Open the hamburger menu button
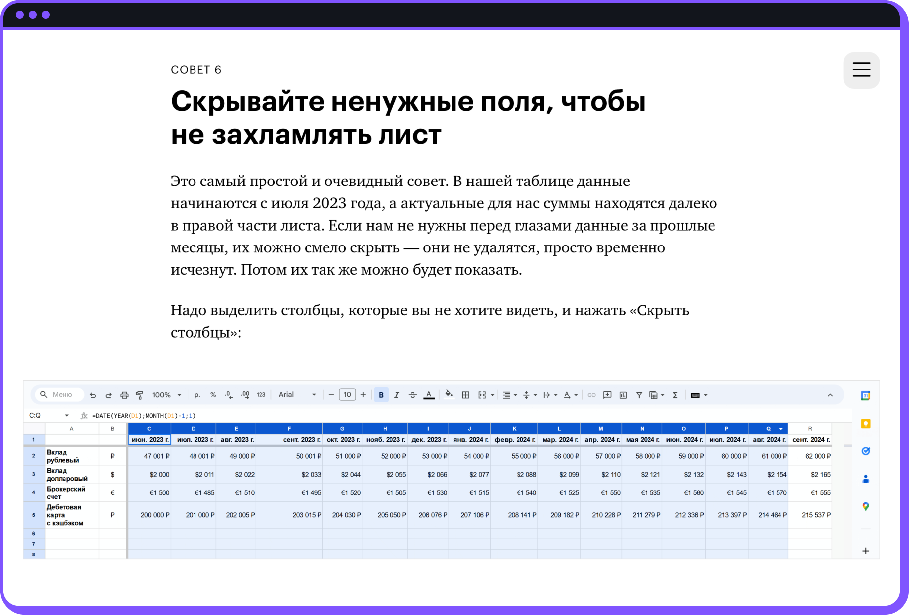 pyautogui.click(x=861, y=70)
